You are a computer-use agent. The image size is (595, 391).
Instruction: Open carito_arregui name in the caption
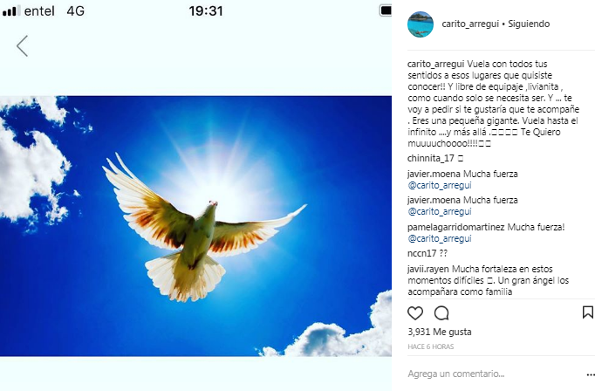436,64
